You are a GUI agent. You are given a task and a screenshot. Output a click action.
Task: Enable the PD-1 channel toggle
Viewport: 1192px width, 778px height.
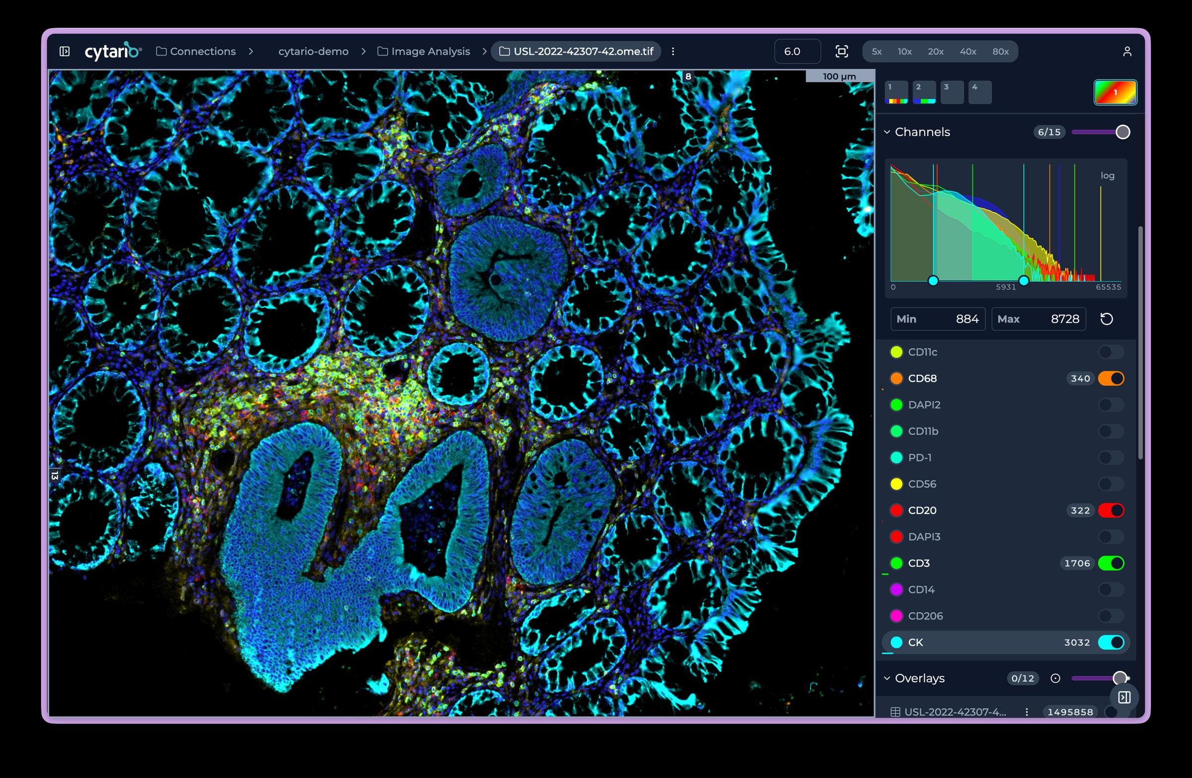1111,458
